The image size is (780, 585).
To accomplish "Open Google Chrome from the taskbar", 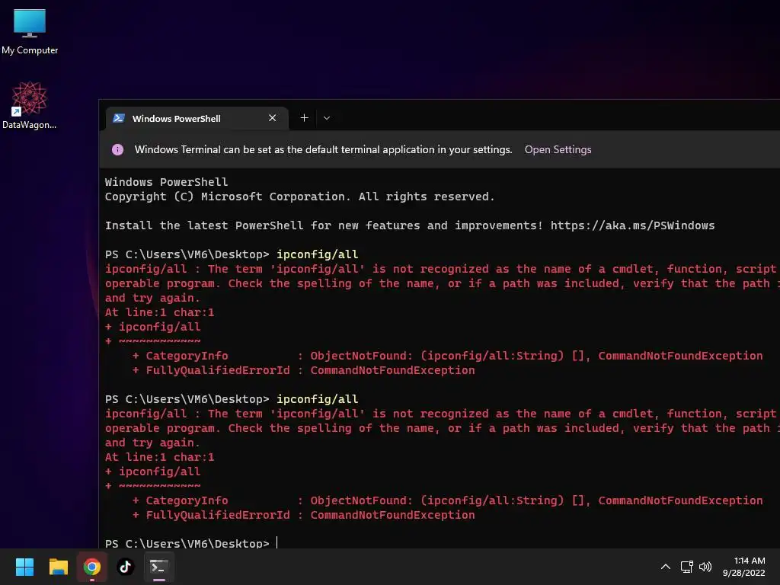I will coord(92,567).
